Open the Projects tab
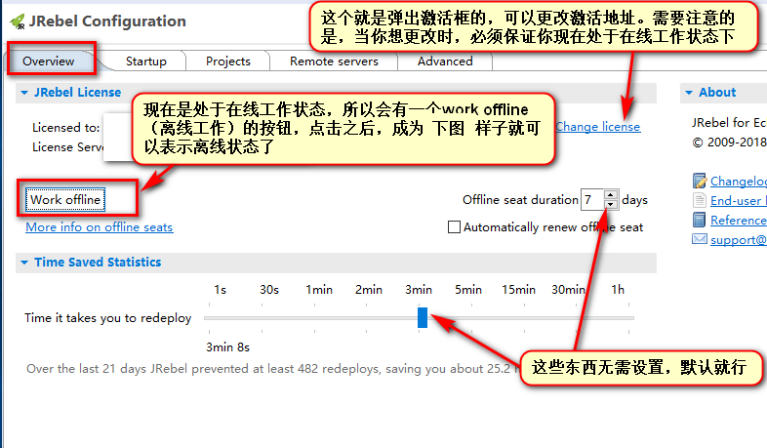767x448 pixels. click(228, 61)
